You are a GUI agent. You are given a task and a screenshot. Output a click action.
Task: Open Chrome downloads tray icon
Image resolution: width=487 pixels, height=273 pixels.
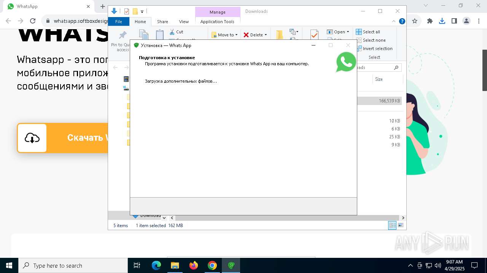click(442, 21)
